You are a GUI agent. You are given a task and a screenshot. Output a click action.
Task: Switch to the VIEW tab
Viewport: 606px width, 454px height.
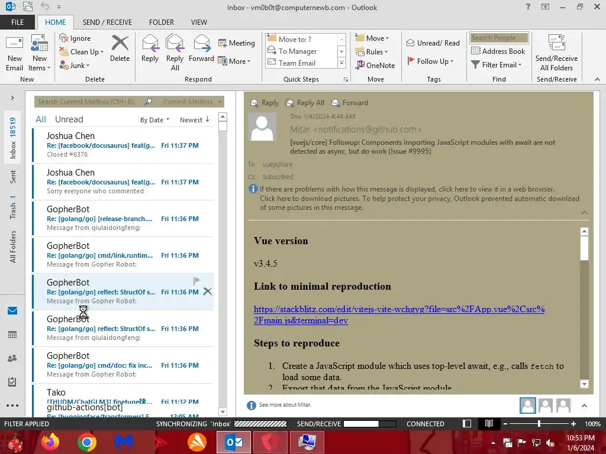[x=199, y=22]
